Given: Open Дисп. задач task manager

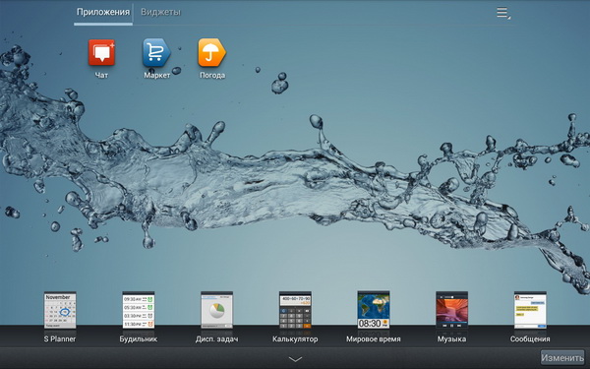Looking at the screenshot, I should (216, 310).
